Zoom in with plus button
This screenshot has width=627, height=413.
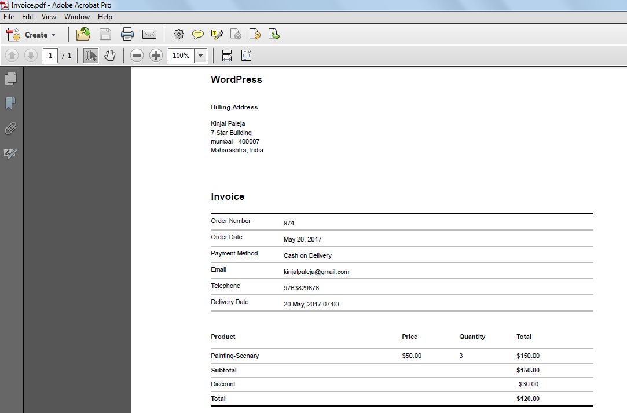click(156, 55)
